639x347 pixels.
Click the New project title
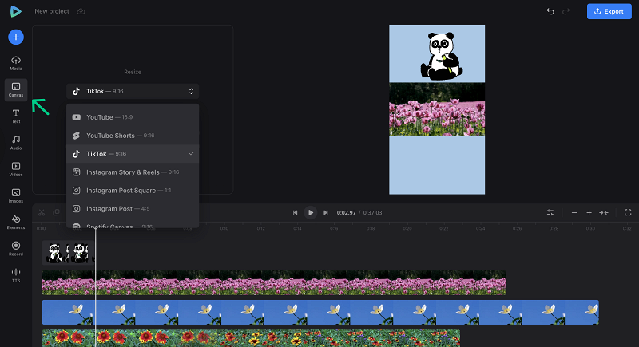click(52, 11)
